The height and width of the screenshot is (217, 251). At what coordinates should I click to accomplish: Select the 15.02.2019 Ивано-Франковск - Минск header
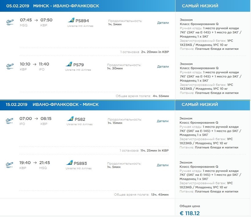pos(52,104)
